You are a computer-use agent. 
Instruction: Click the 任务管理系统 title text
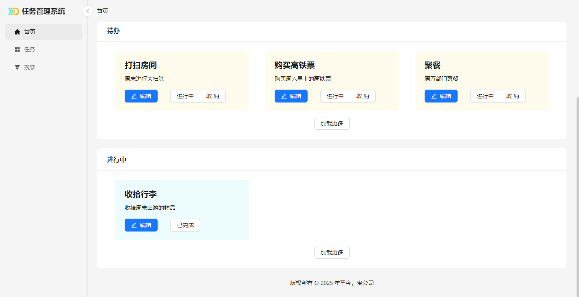click(x=43, y=11)
